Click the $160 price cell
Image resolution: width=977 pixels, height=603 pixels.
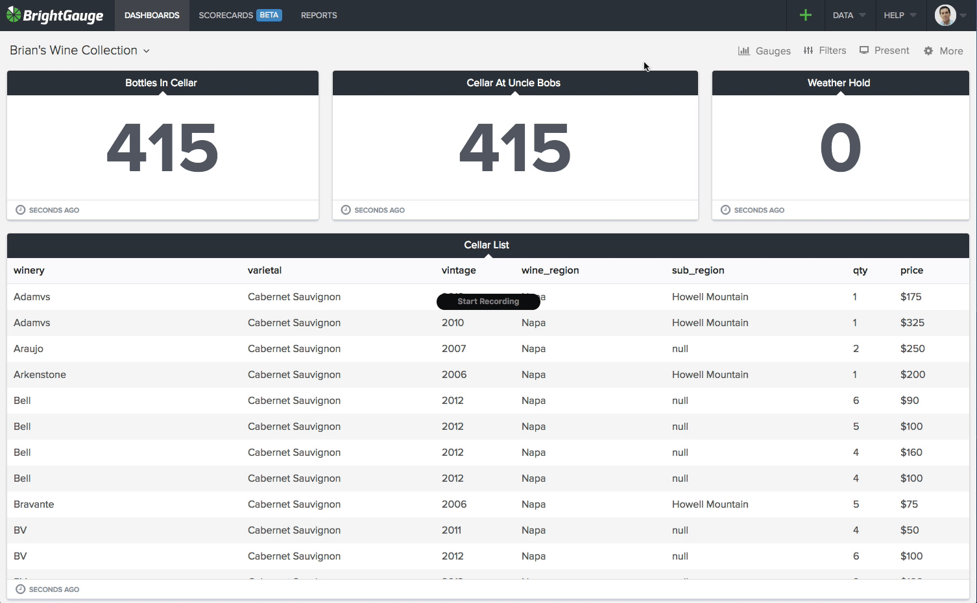tap(911, 453)
